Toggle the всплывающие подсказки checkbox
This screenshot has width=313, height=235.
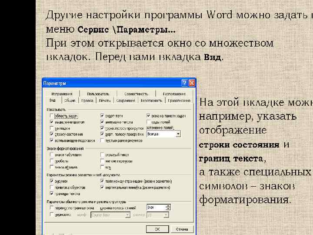click(x=52, y=141)
